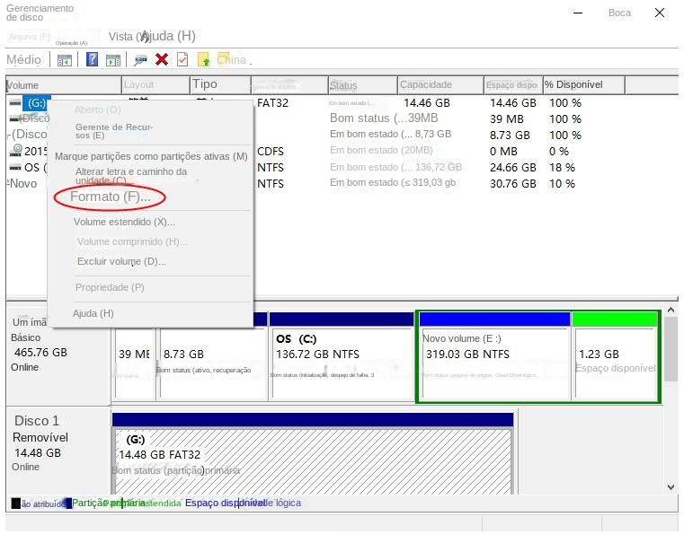Select the Novo volume row in list
The height and width of the screenshot is (534, 684).
[22, 183]
